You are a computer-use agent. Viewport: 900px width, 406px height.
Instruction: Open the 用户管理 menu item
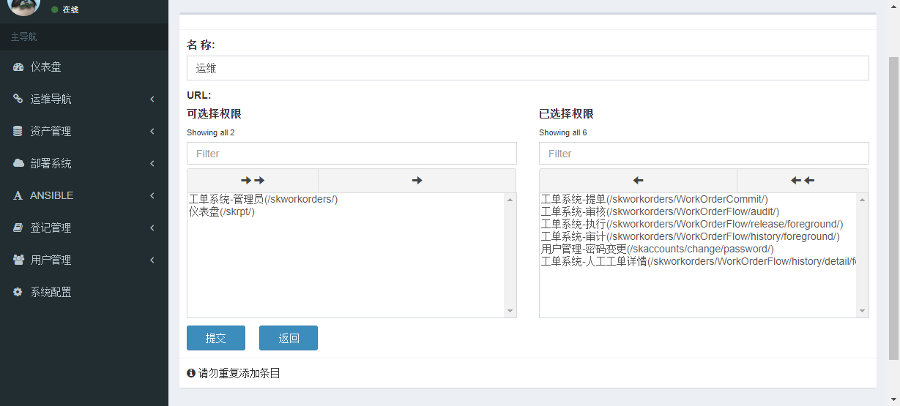[x=84, y=260]
